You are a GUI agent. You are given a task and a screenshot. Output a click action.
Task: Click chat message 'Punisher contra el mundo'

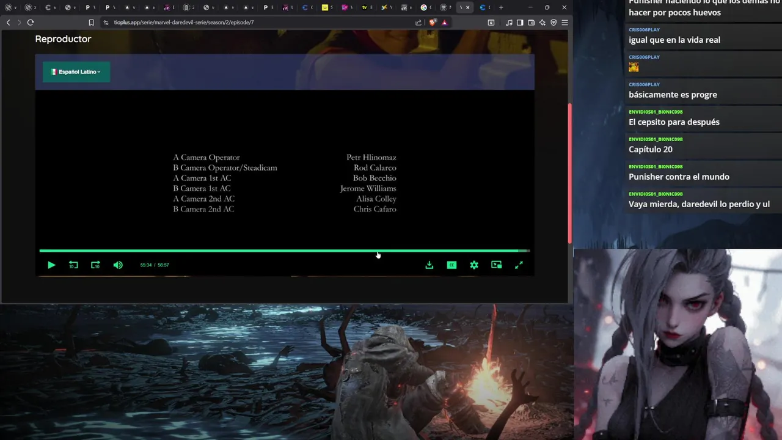[x=679, y=177]
